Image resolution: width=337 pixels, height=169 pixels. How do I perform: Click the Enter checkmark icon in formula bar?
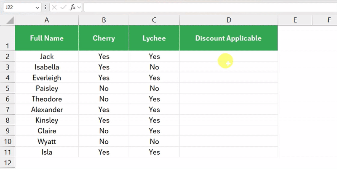click(64, 8)
